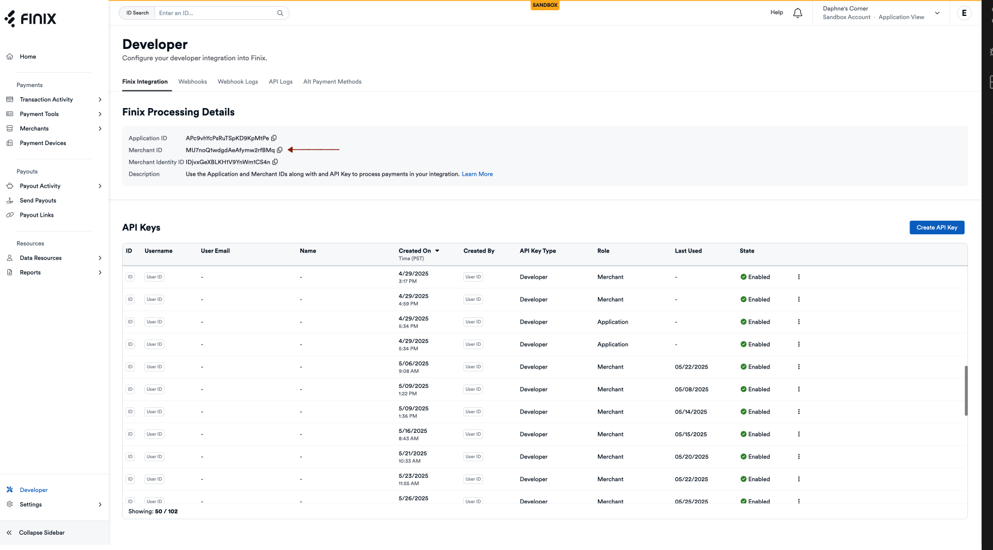Select the Developer sidebar icon
The height and width of the screenshot is (550, 993).
click(x=10, y=490)
